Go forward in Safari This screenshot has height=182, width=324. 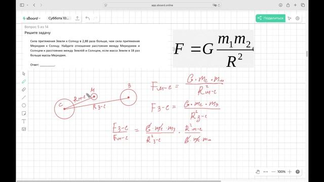click(x=42, y=5)
